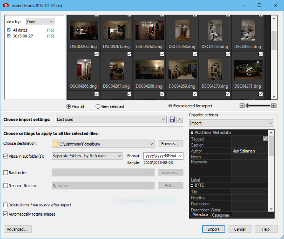The height and width of the screenshot is (239, 284).
Task: Click scroll down arrow of metadata panel
Action: [271, 209]
